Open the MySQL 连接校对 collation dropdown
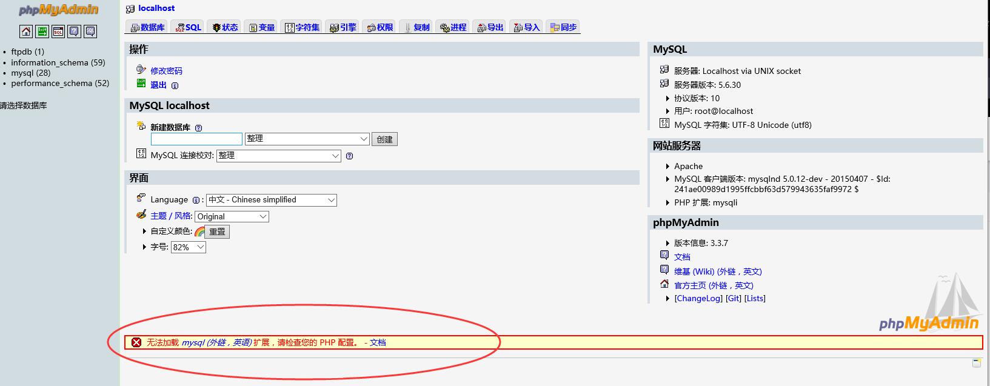Screen dimensions: 990x386 tap(278, 156)
